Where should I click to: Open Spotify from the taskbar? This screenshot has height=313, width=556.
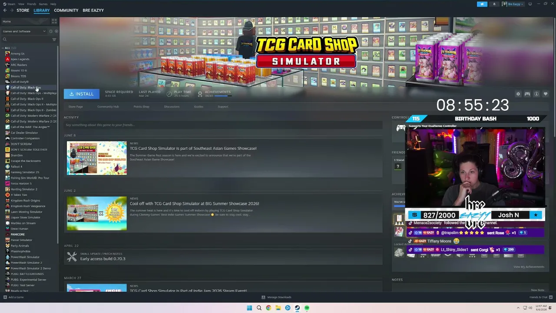point(307,308)
